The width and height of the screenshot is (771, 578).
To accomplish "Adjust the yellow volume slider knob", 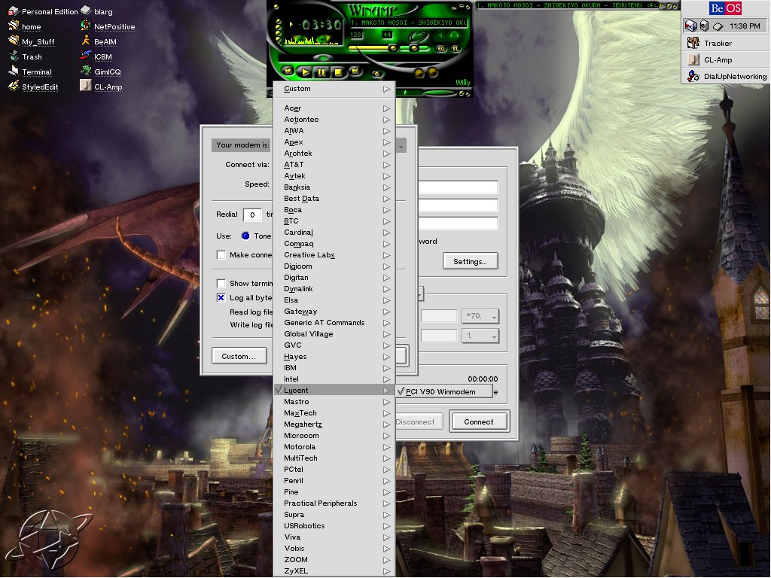I will click(x=392, y=48).
